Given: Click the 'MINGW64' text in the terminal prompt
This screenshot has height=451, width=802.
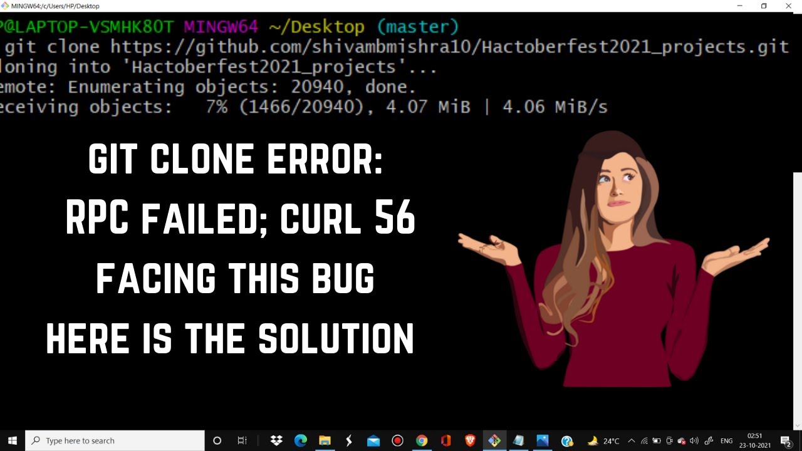Looking at the screenshot, I should point(221,27).
